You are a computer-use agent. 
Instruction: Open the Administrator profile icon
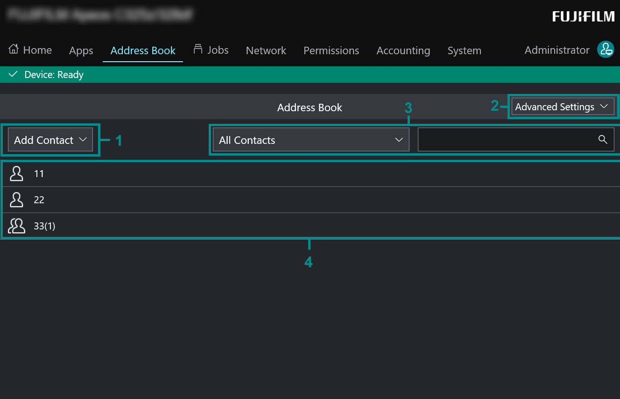click(x=606, y=50)
